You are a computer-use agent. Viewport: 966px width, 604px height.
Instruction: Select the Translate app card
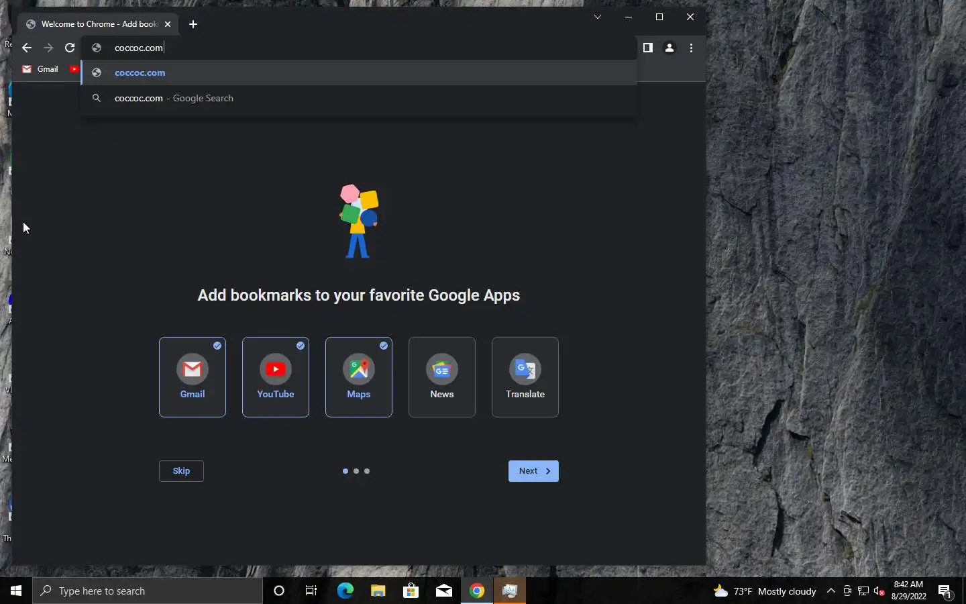(x=525, y=377)
